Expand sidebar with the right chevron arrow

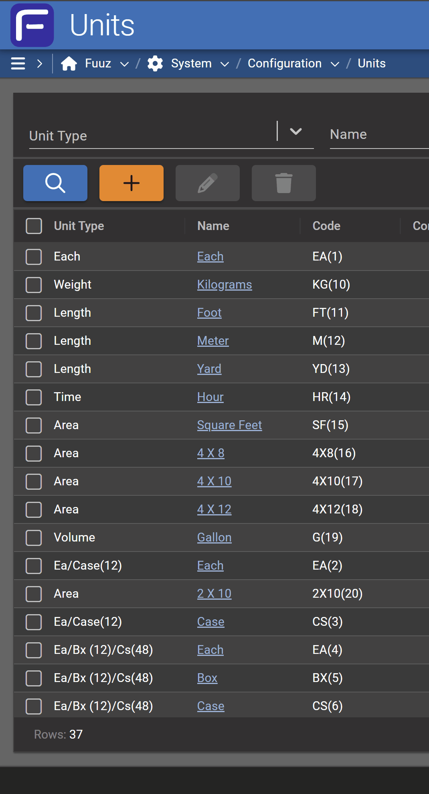click(39, 63)
